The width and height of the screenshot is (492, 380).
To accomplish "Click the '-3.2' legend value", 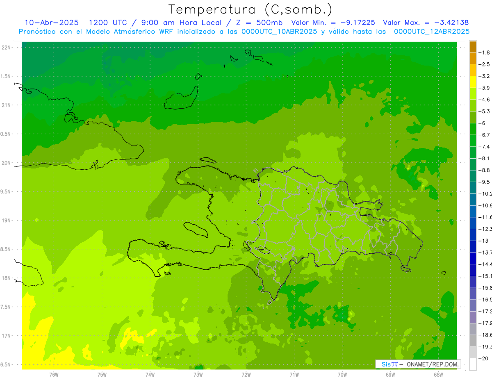I will point(485,76).
